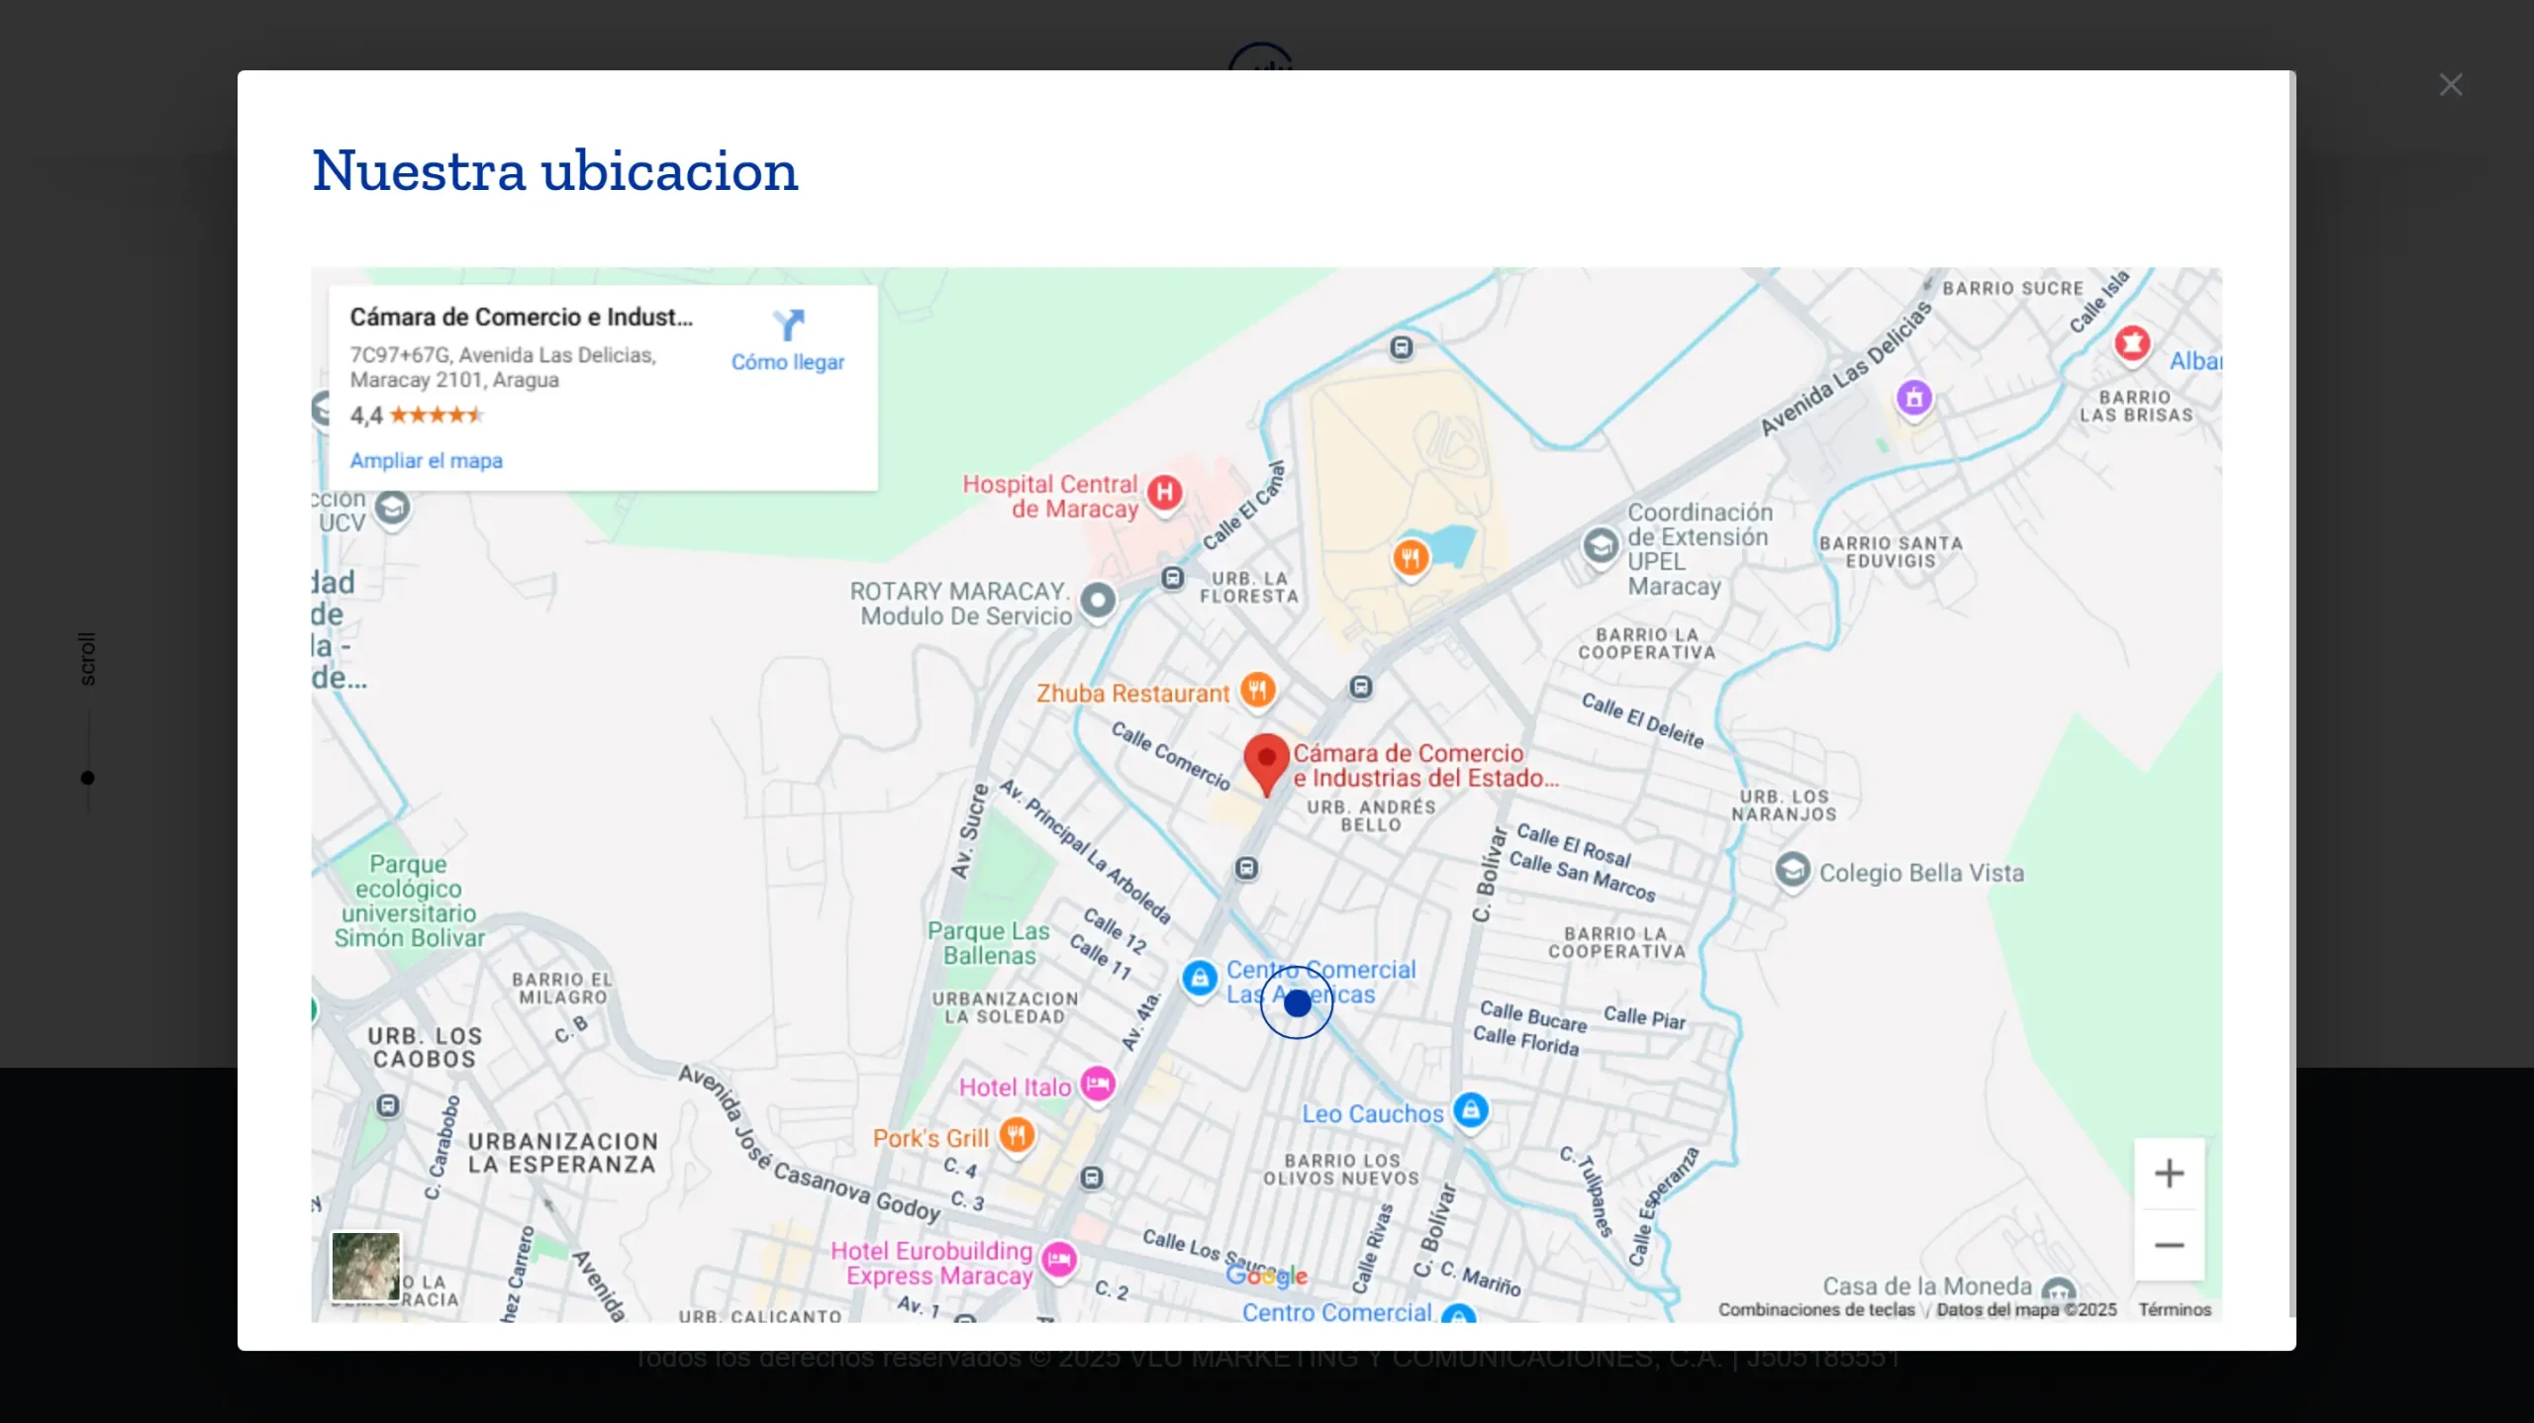Click Hotel Eurobuilding Express Maracay marker
The width and height of the screenshot is (2534, 1423).
pos(1059,1260)
